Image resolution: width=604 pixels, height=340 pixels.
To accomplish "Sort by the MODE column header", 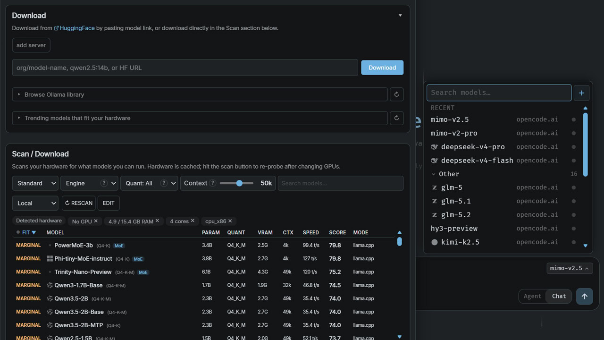I will click(x=361, y=232).
